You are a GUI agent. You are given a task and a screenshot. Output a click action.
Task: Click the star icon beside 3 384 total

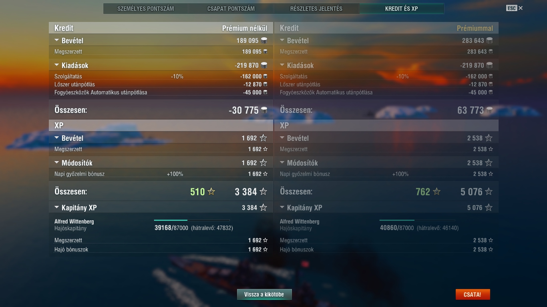coord(263,191)
